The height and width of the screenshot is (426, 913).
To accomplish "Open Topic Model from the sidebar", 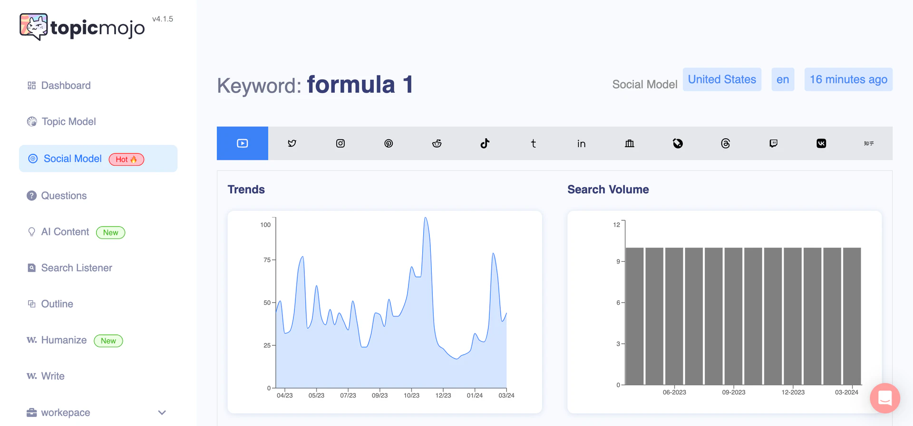I will click(x=68, y=122).
